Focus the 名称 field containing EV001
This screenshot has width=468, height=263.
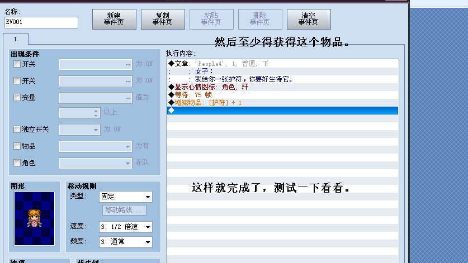[x=41, y=22]
